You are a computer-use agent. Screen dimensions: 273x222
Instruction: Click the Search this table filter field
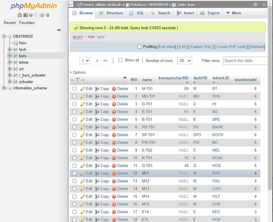(x=245, y=61)
